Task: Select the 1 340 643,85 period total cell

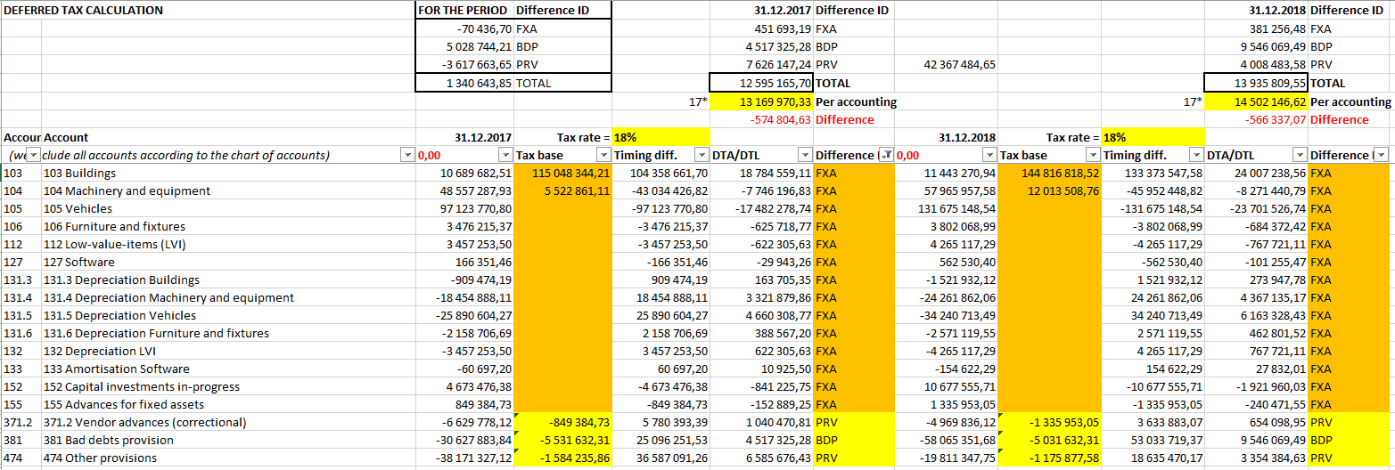Action: [464, 83]
